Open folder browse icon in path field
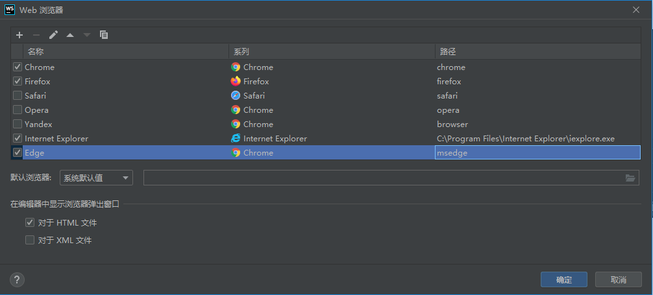The image size is (653, 295). [x=630, y=178]
